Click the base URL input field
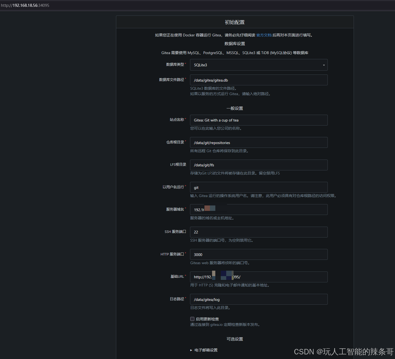This screenshot has height=359, width=395. (259, 277)
